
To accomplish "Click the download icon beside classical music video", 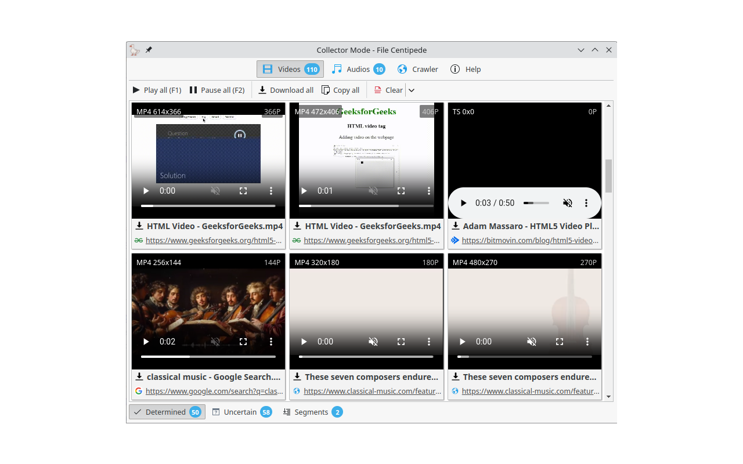I will pos(139,377).
